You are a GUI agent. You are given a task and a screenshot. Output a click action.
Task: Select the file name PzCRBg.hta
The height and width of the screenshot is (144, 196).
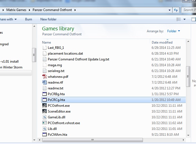click(x=56, y=94)
